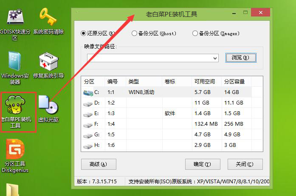The image size is (296, 196).
Task: Open the folder icon at the desktop bottom
Action: [13, 190]
